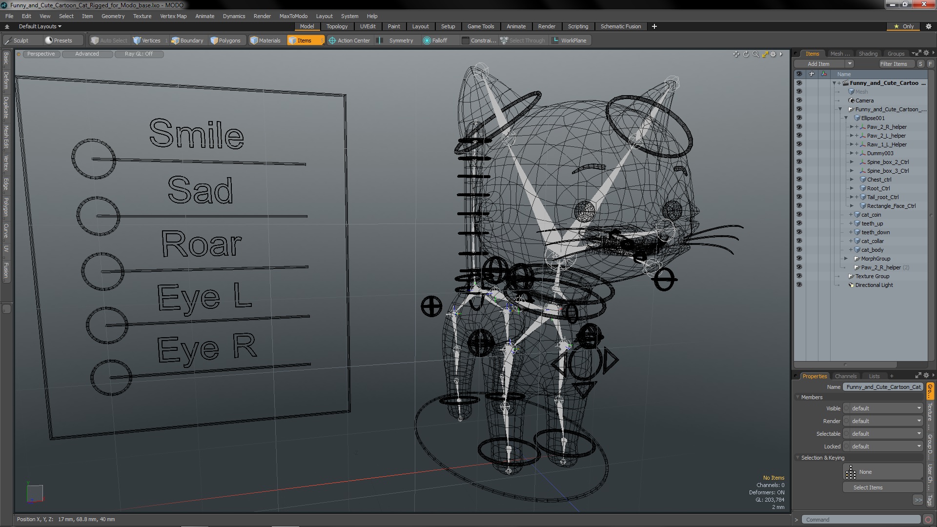Open the Visible dropdown in Properties
The width and height of the screenshot is (937, 527).
[x=884, y=408]
